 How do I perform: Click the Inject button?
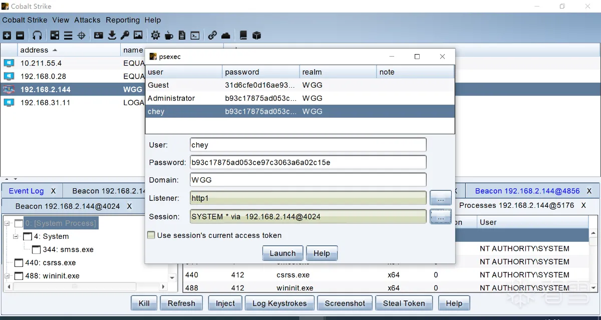tap(225, 303)
